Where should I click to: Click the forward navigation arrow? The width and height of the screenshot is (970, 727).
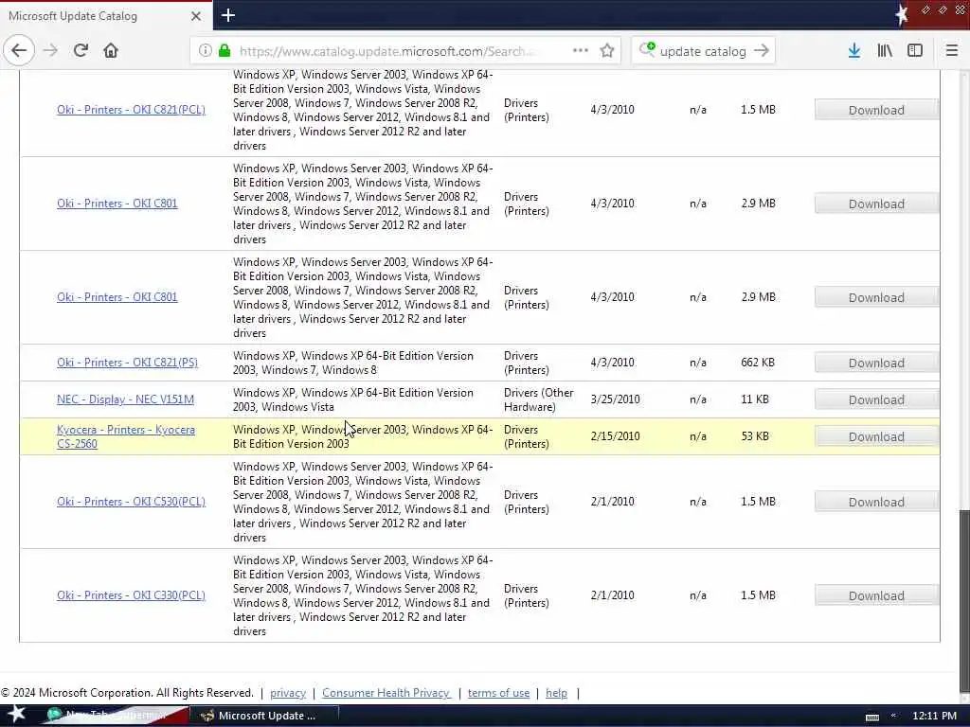click(51, 50)
